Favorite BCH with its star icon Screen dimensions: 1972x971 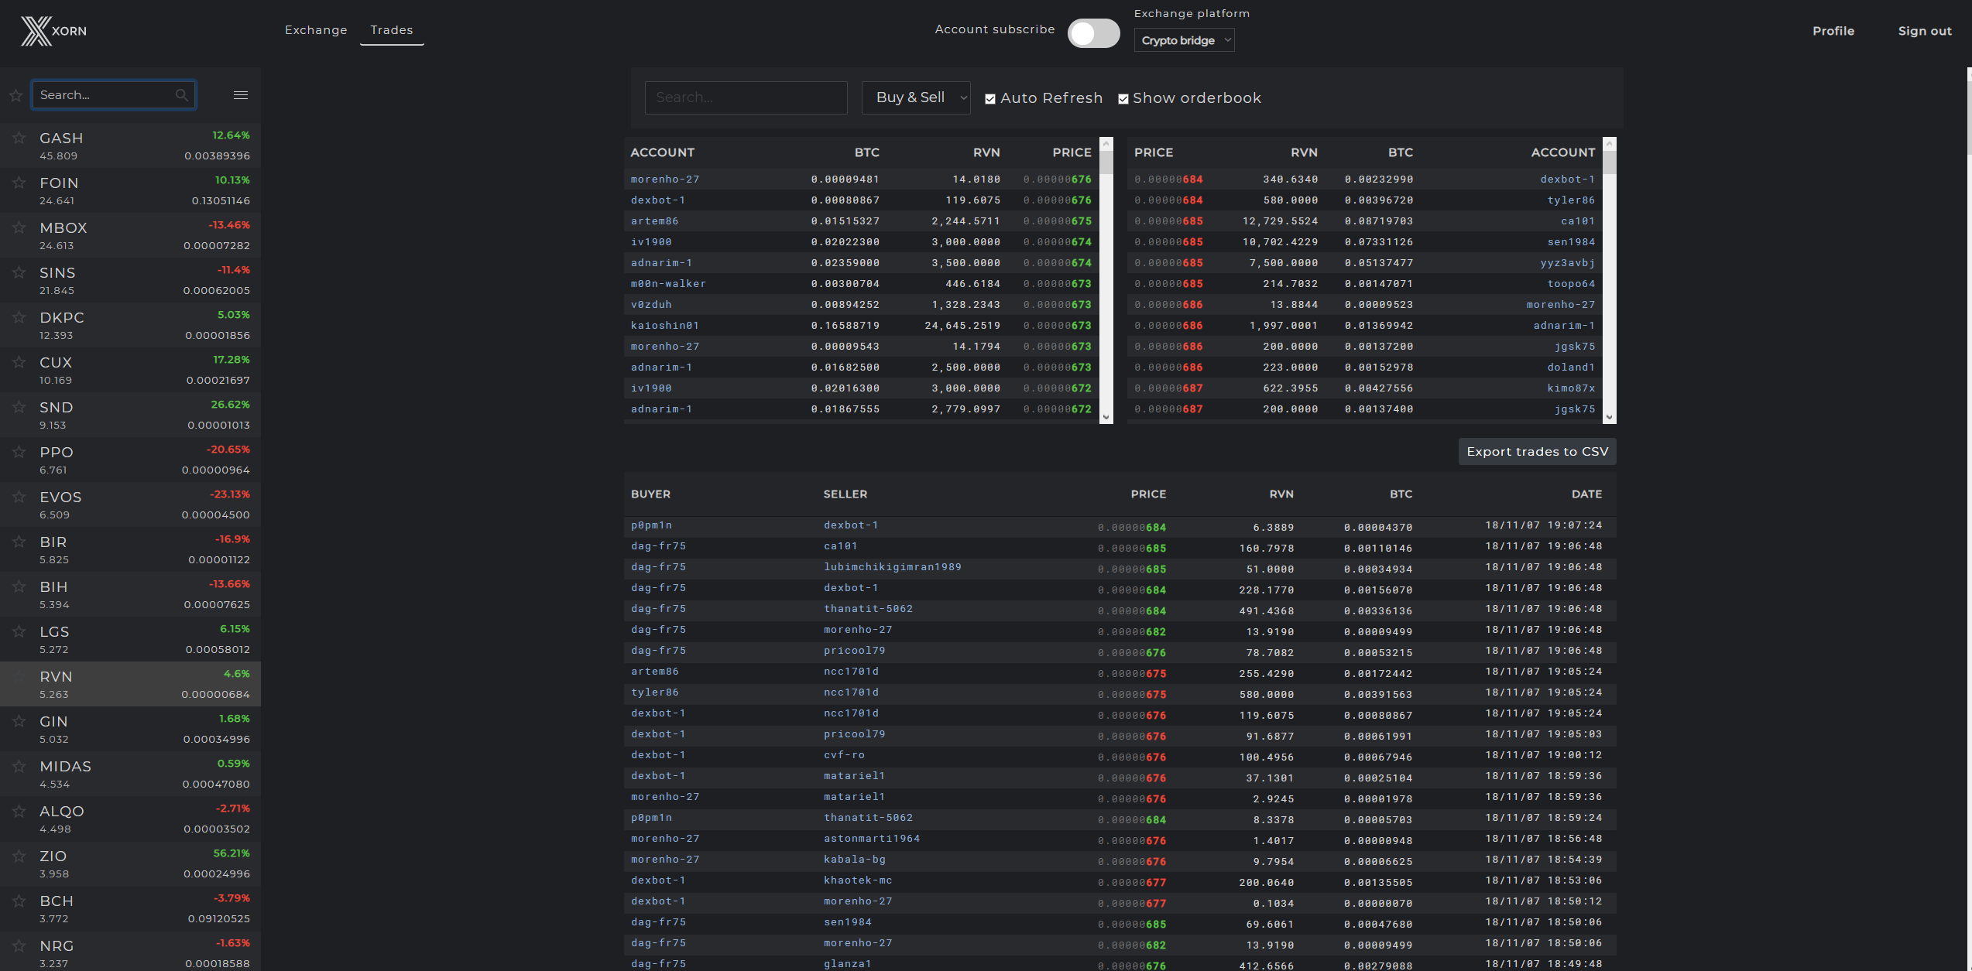(19, 901)
